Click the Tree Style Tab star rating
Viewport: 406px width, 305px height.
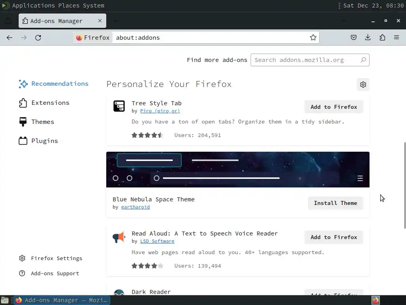click(147, 135)
